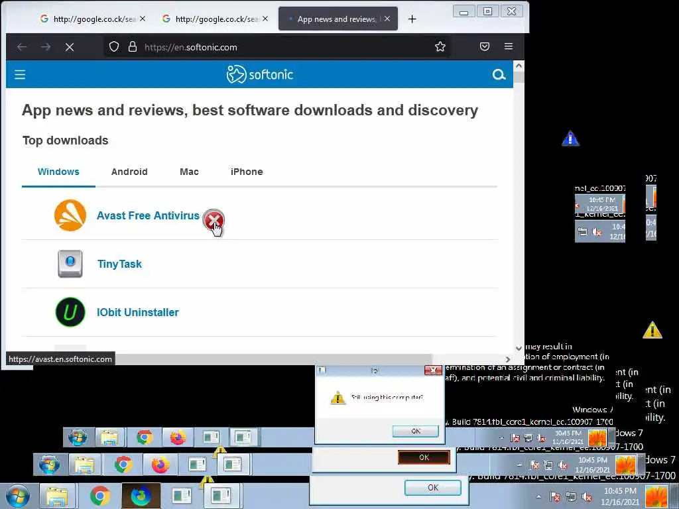Viewport: 679px width, 509px height.
Task: Click the Softonic logo in header
Action: point(260,74)
